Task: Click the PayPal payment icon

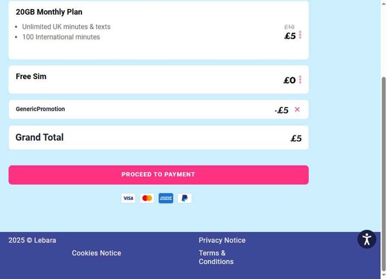Action: [184, 198]
